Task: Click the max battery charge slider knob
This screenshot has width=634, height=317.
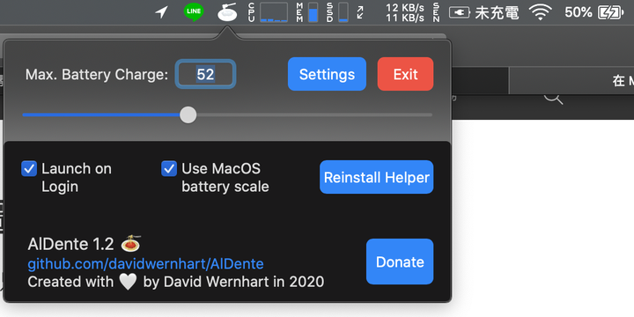Action: coord(188,114)
